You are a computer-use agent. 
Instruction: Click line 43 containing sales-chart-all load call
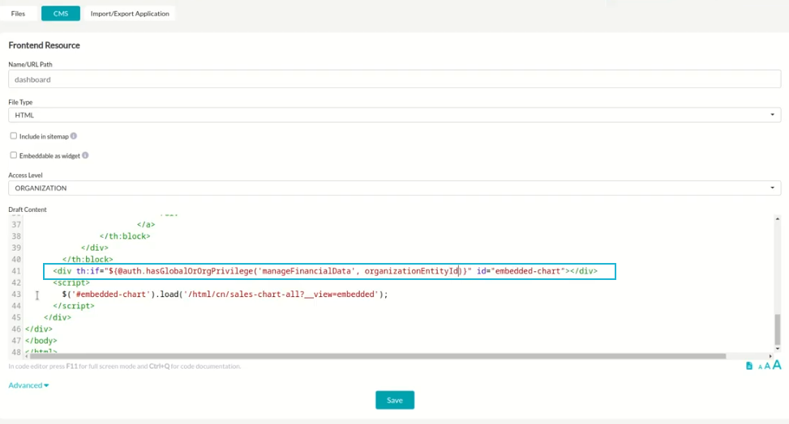pyautogui.click(x=225, y=295)
